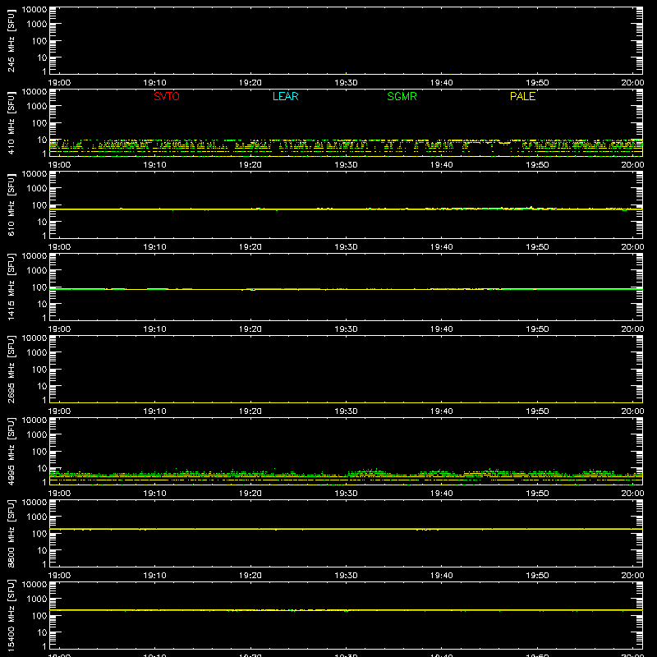The width and height of the screenshot is (657, 657).
Task: Click the 100 tick label on 4995 MHz axis
Action: (39, 452)
